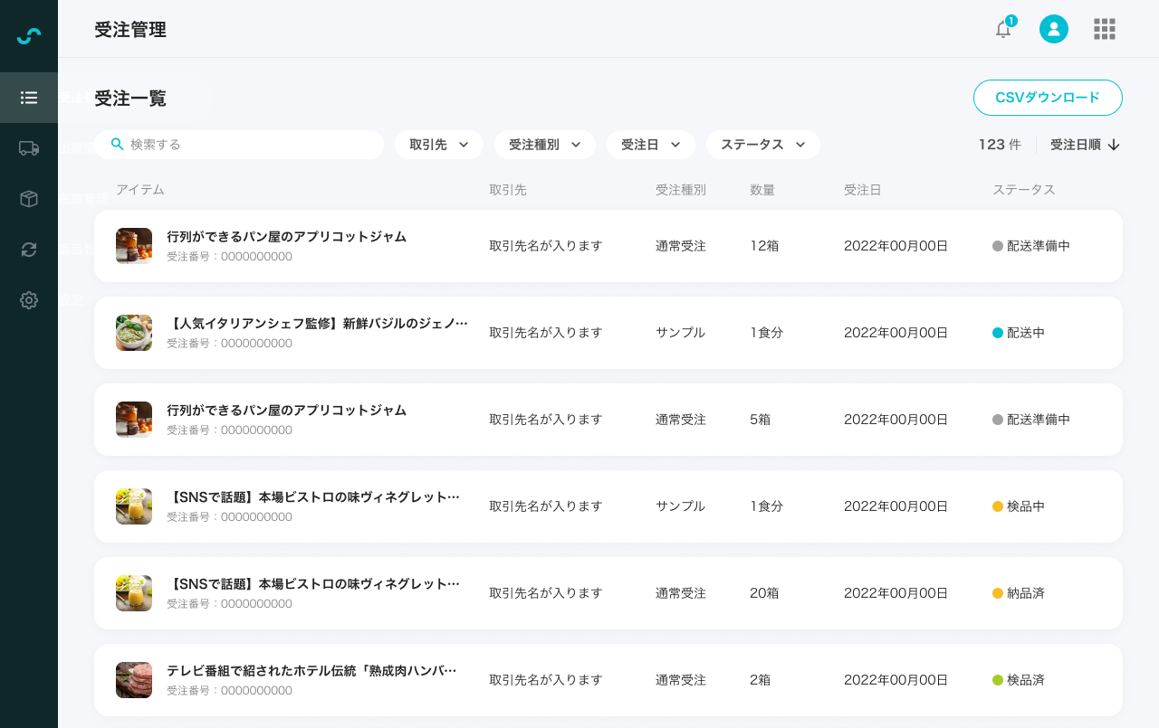Click the user avatar icon
This screenshot has height=728, width=1159.
1053,29
